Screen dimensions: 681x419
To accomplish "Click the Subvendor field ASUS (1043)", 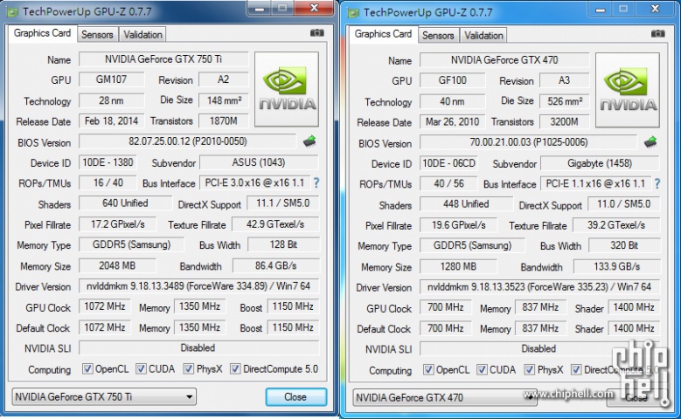I will (259, 162).
